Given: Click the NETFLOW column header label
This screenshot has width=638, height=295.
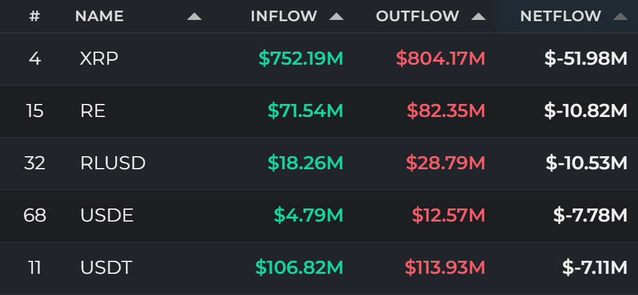Looking at the screenshot, I should click(560, 16).
